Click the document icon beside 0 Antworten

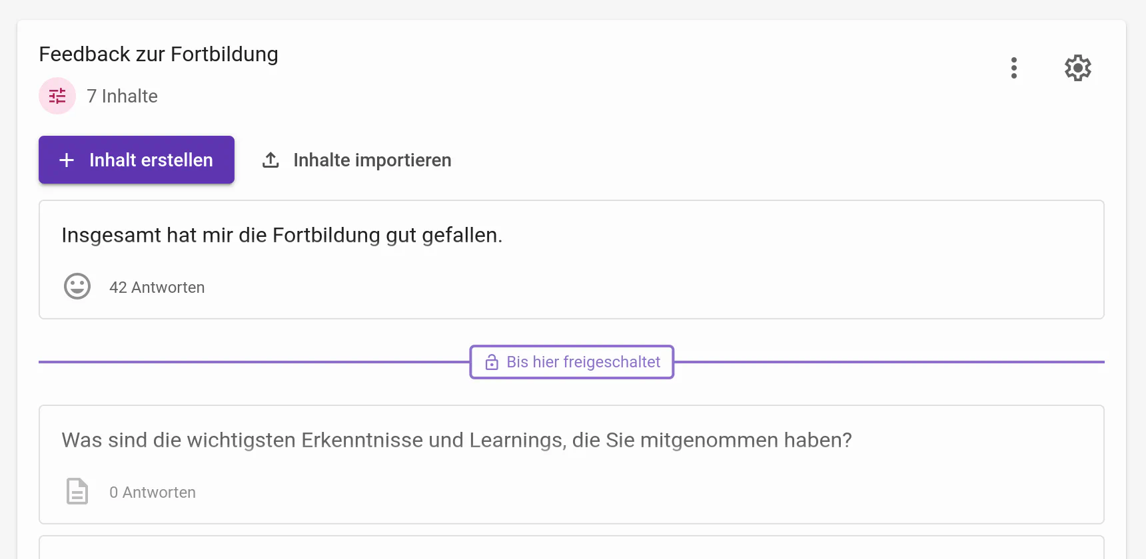77,492
